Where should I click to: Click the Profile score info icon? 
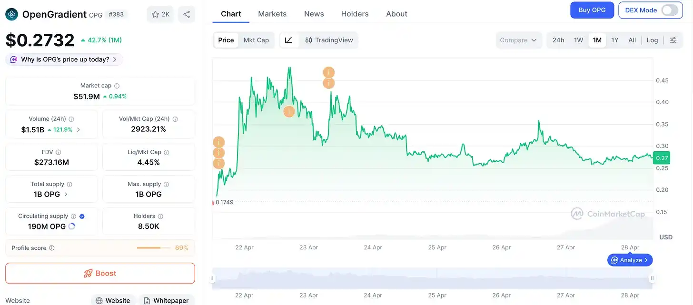coord(52,248)
